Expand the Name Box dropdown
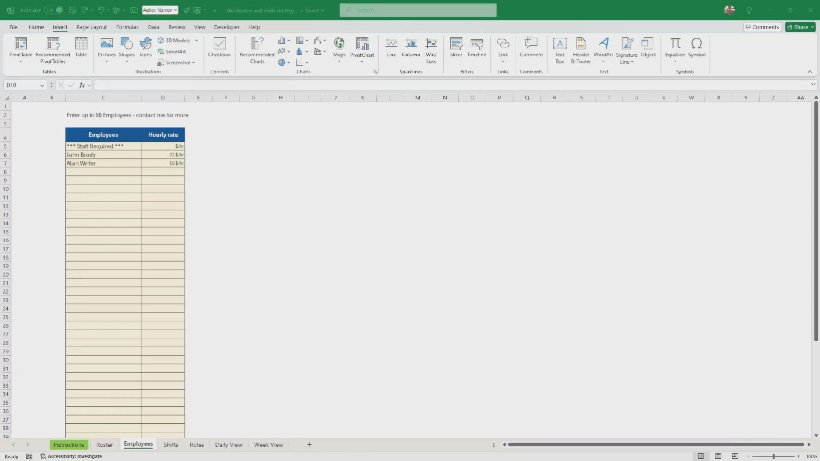820x461 pixels. tap(42, 85)
